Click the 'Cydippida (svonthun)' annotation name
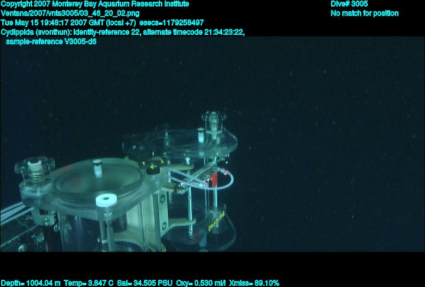This screenshot has width=425, height=287. coord(37,32)
